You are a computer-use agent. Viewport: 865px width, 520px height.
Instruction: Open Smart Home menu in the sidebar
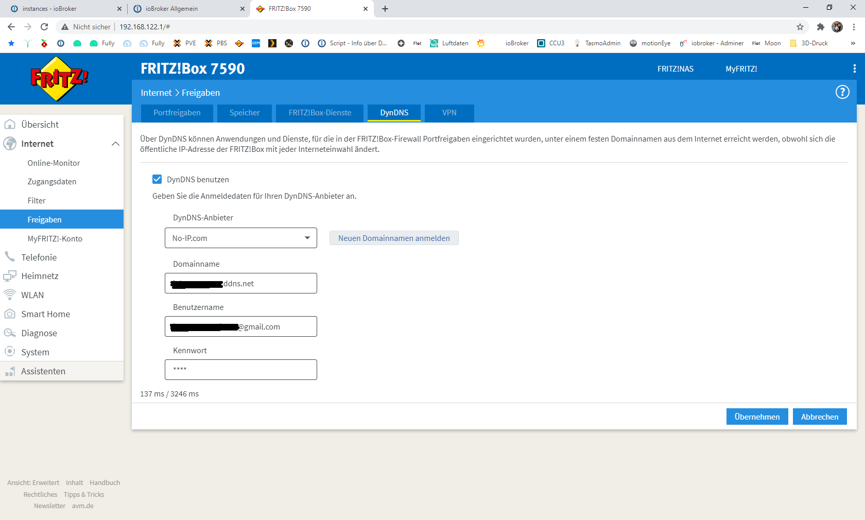[x=62, y=314]
